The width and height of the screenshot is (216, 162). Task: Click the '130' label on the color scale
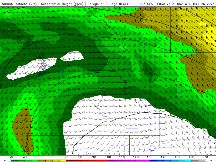click(150, 157)
